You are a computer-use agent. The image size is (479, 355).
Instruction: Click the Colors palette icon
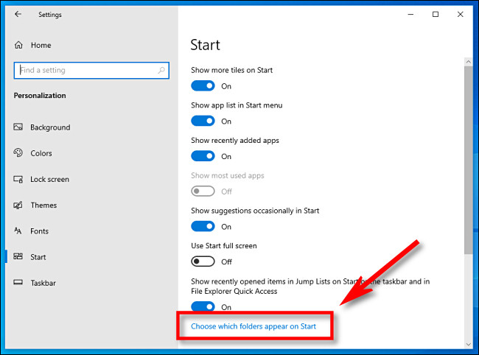[18, 153]
